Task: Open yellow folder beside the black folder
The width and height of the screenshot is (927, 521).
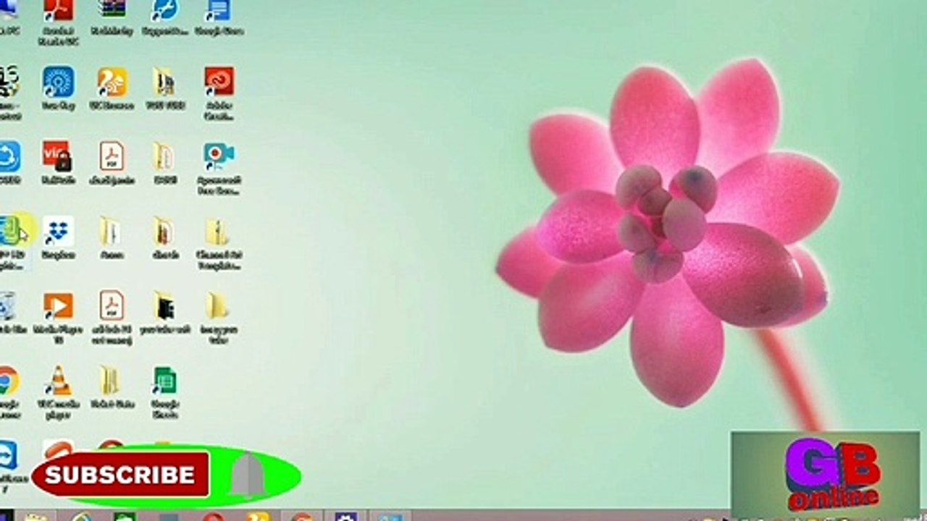Action: point(217,305)
